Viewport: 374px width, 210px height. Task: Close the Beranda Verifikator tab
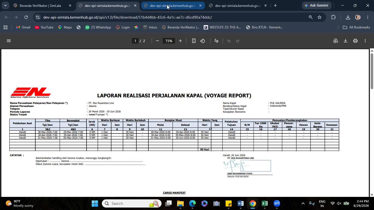pyautogui.click(x=70, y=5)
